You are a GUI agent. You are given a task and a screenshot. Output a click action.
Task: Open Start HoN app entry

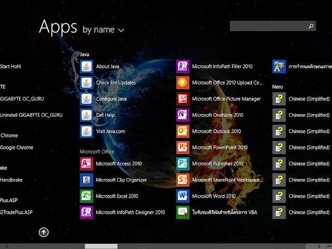point(10,66)
